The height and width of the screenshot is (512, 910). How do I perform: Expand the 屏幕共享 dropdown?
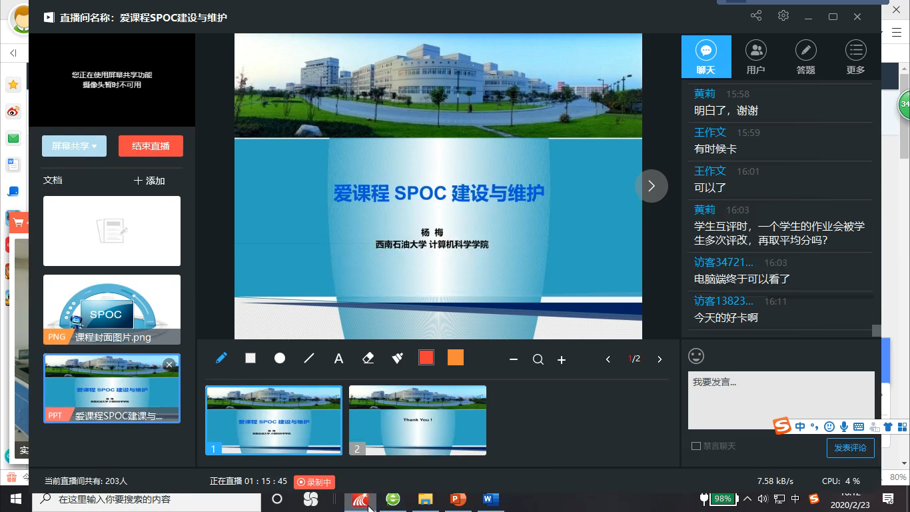(74, 146)
